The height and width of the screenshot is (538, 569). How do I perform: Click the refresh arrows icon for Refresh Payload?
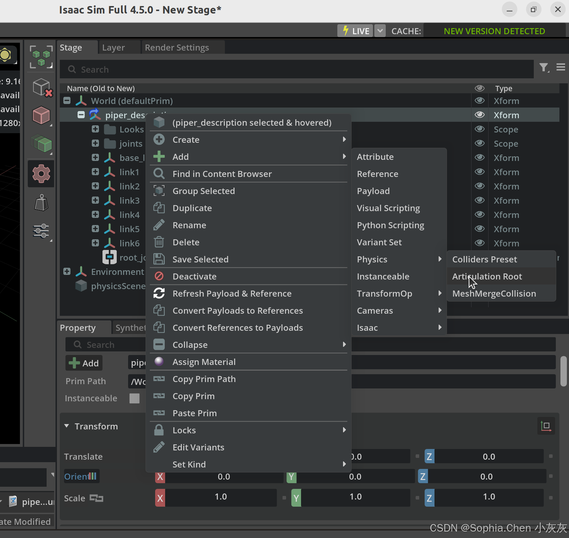pyautogui.click(x=159, y=293)
